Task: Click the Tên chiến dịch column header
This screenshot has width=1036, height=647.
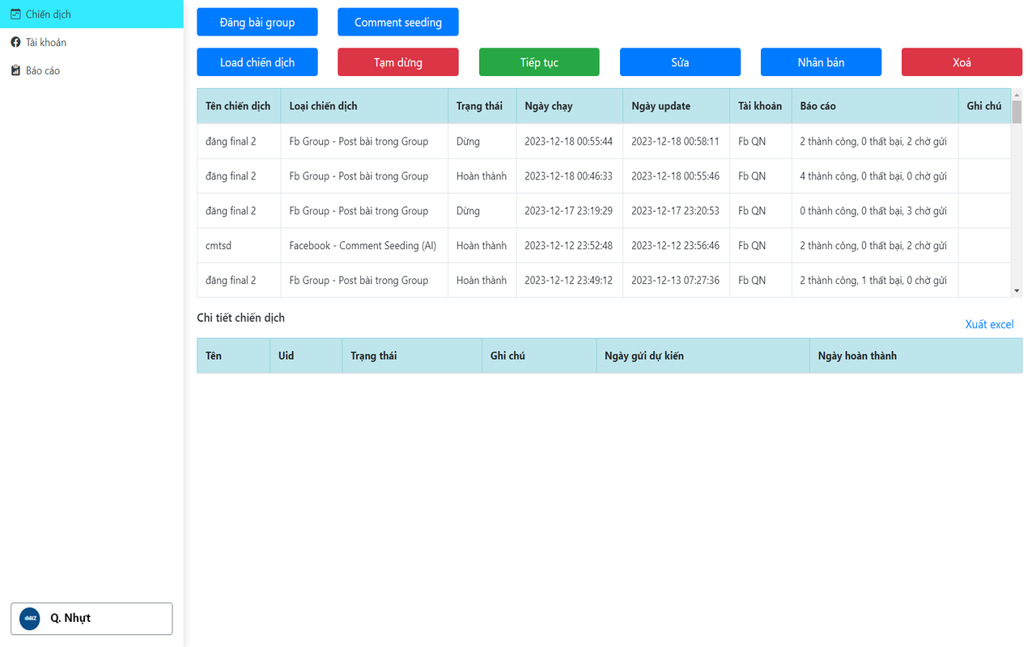Action: point(238,106)
